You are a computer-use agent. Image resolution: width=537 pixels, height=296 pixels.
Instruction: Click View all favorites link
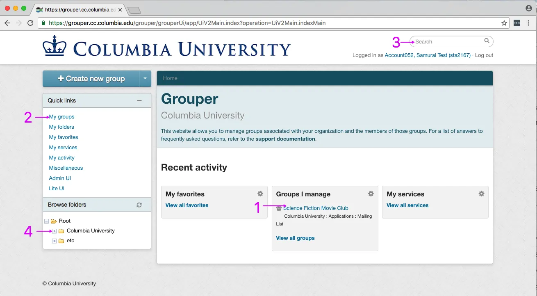click(x=187, y=205)
